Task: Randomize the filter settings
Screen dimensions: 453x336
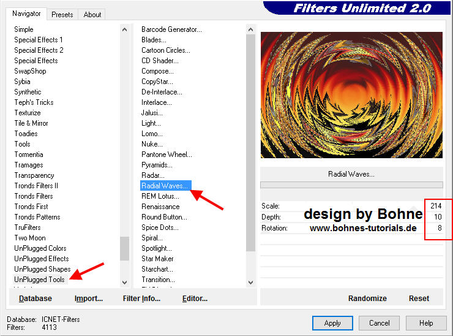Action: (367, 299)
